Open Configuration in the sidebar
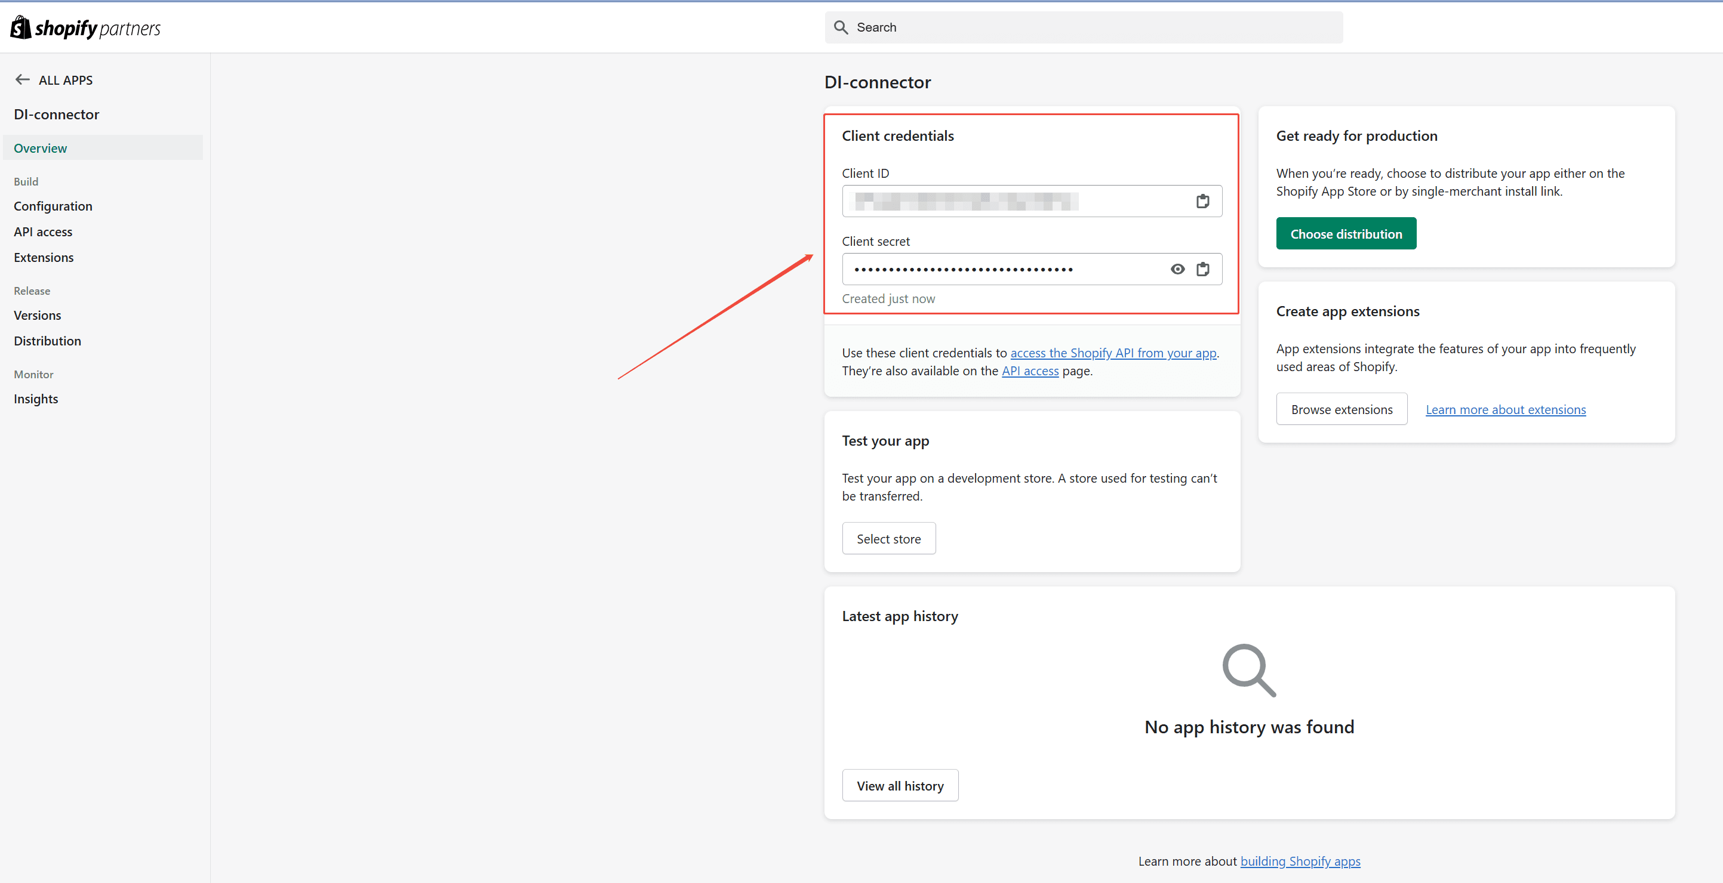1723x883 pixels. [53, 206]
